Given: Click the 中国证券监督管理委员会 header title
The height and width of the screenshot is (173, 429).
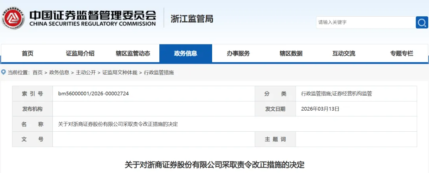Looking at the screenshot, I should 93,15.
